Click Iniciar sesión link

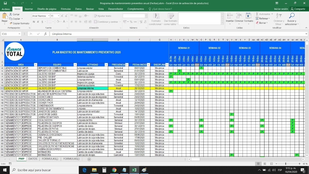[x=281, y=9]
